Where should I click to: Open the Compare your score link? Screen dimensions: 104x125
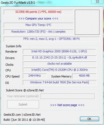[38, 19]
